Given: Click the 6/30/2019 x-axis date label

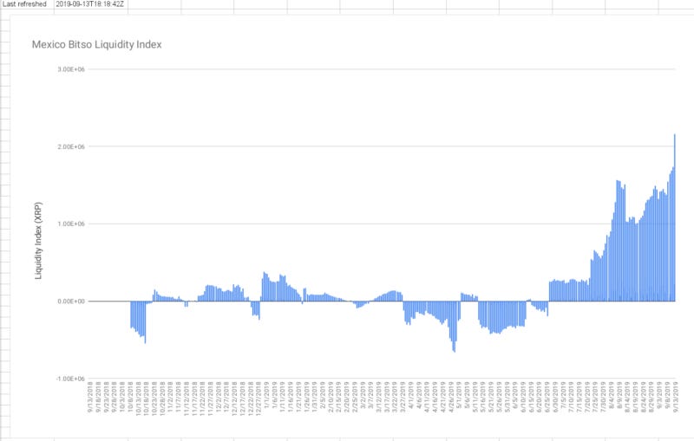Looking at the screenshot, I should tap(555, 398).
